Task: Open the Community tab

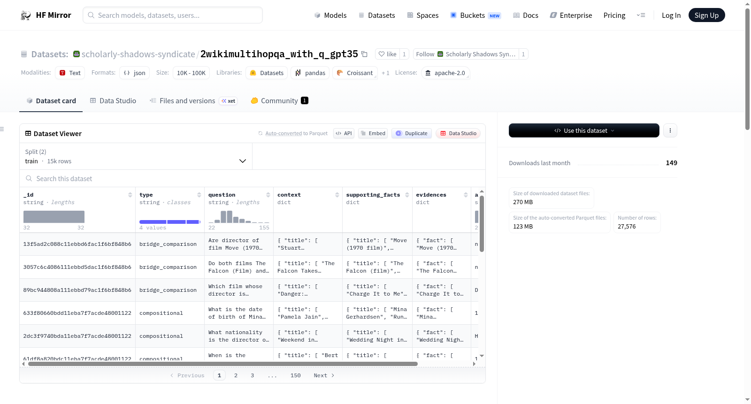Action: pyautogui.click(x=279, y=100)
